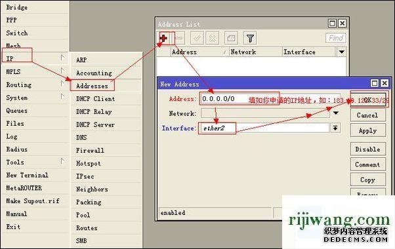Open the Queues menu item
Viewport: 395px width, 249px height.
click(35, 111)
